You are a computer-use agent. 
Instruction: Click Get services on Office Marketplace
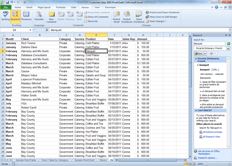[209, 153]
